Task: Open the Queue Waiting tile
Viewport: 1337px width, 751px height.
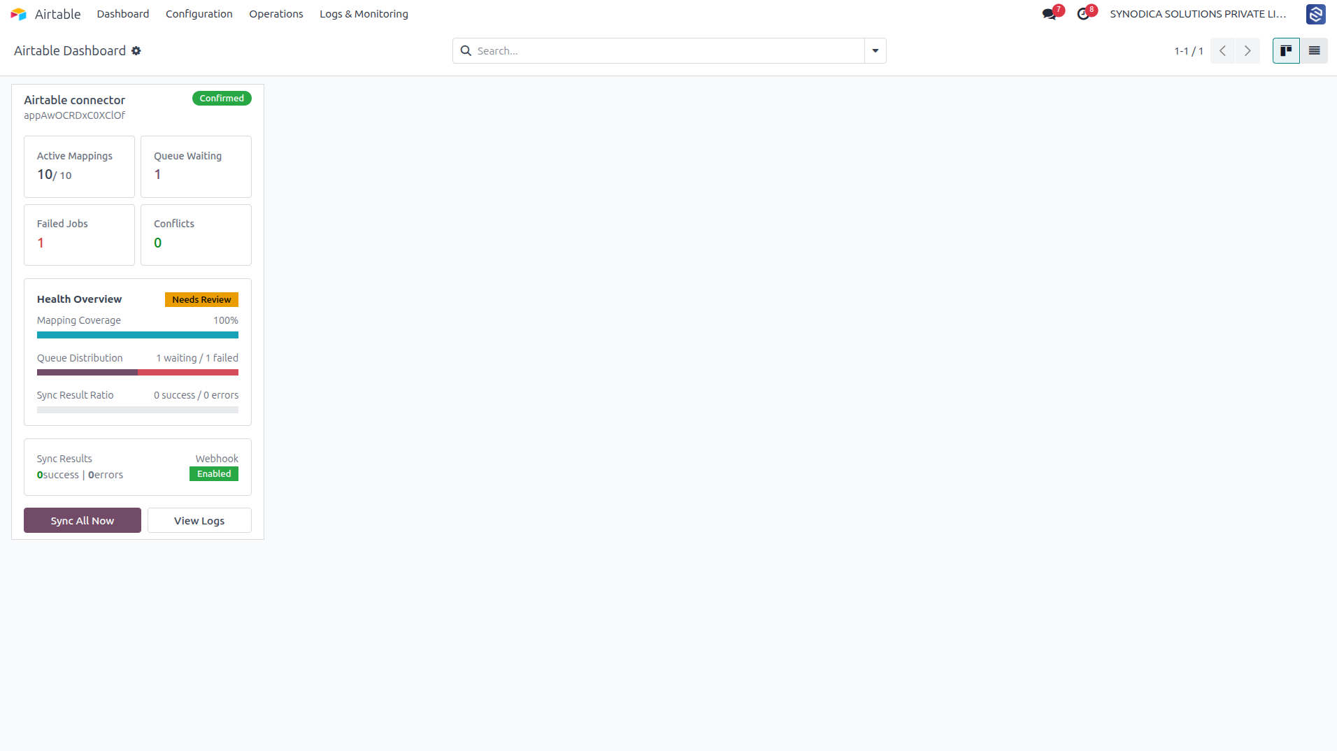Action: click(196, 166)
